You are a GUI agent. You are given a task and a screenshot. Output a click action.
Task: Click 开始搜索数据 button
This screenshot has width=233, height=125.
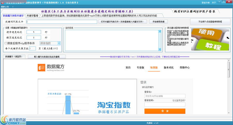(158, 22)
